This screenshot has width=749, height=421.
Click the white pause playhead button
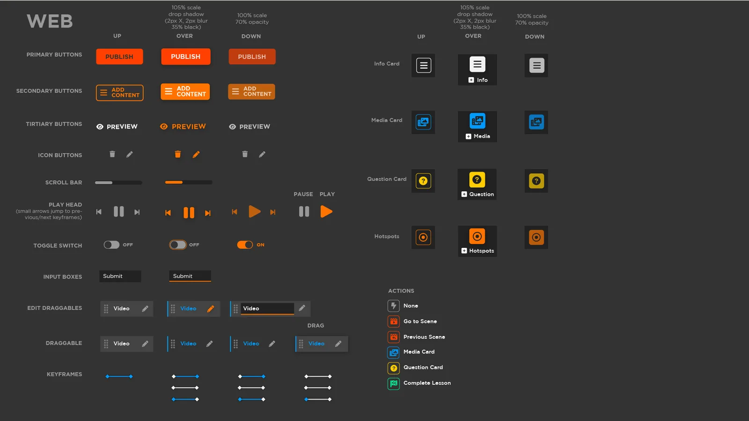[x=119, y=212]
